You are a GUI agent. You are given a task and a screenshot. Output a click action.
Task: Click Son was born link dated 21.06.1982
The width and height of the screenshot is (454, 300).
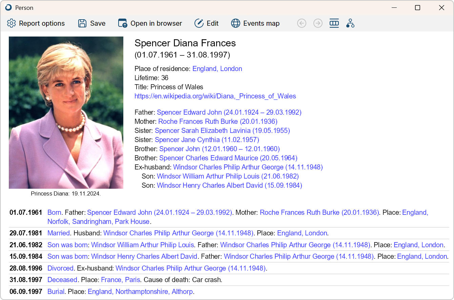tap(67, 245)
